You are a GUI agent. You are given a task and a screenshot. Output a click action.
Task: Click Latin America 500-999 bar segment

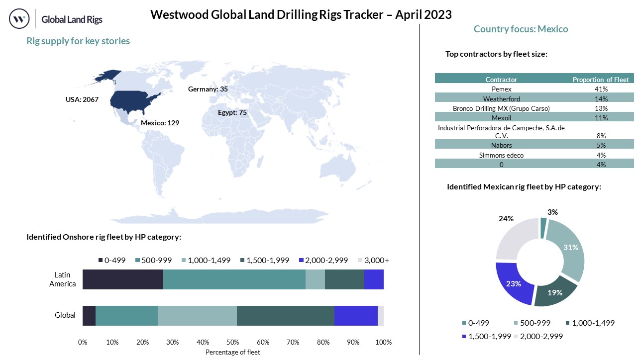click(x=234, y=279)
